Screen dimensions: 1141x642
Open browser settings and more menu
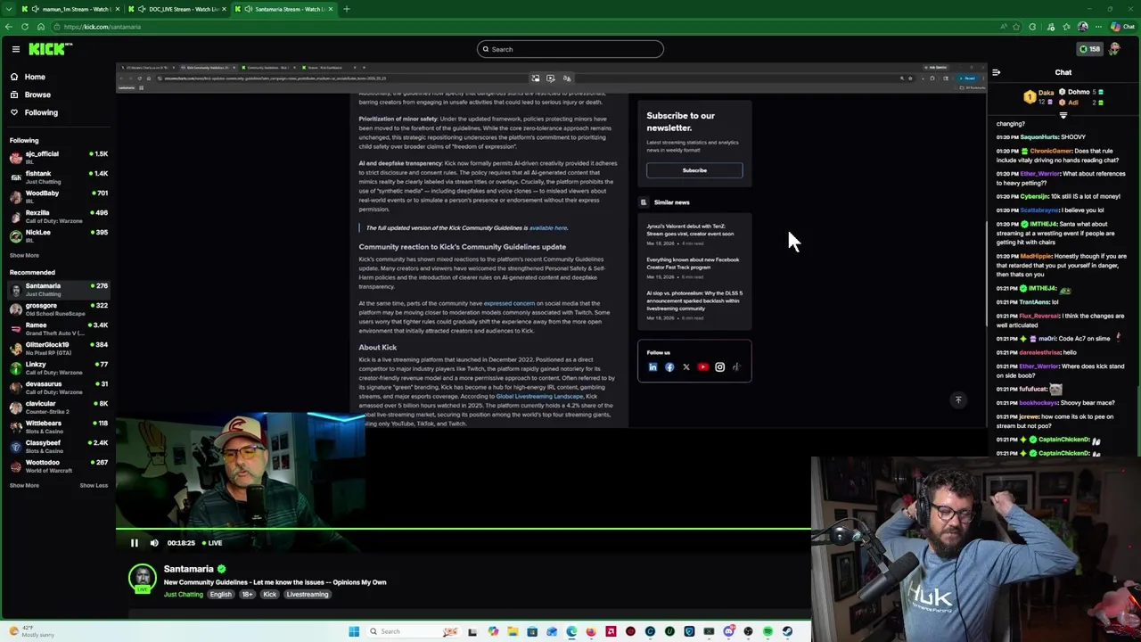click(x=1099, y=27)
